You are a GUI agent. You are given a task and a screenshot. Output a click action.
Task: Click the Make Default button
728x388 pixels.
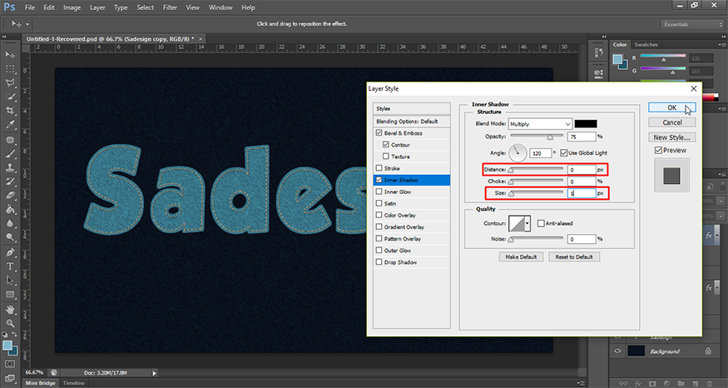[x=521, y=256]
